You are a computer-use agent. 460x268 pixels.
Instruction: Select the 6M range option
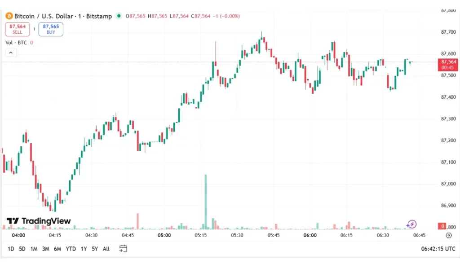point(57,248)
